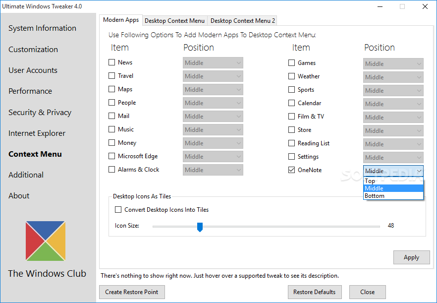Open Internet Explorer section
The image size is (437, 303).
click(x=37, y=133)
